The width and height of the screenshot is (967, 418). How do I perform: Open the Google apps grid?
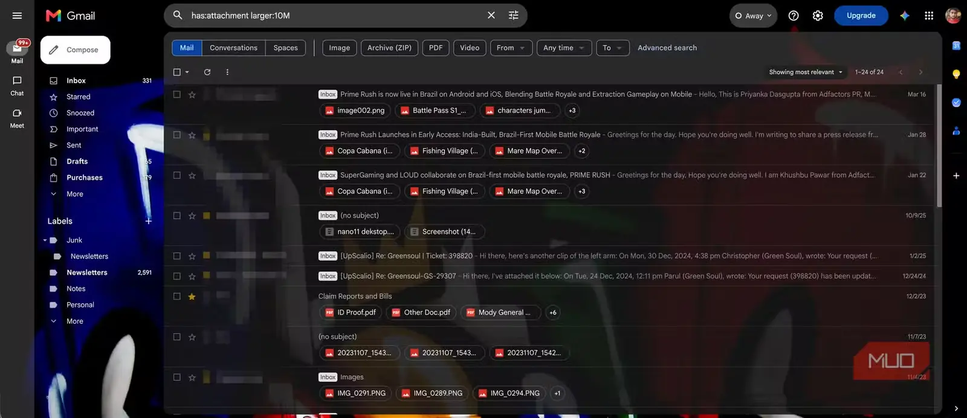tap(929, 16)
